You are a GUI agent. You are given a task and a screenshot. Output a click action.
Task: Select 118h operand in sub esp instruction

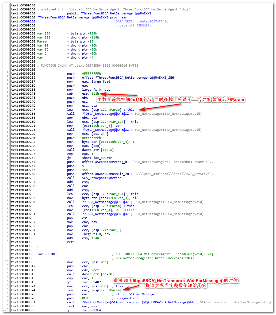(95, 94)
